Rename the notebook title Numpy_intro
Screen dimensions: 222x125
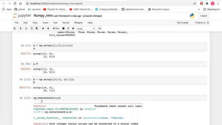pos(43,16)
